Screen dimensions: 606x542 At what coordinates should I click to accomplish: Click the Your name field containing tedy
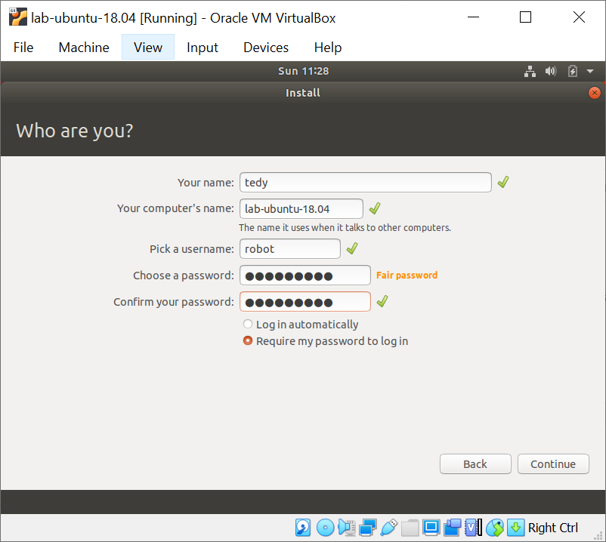pyautogui.click(x=365, y=182)
